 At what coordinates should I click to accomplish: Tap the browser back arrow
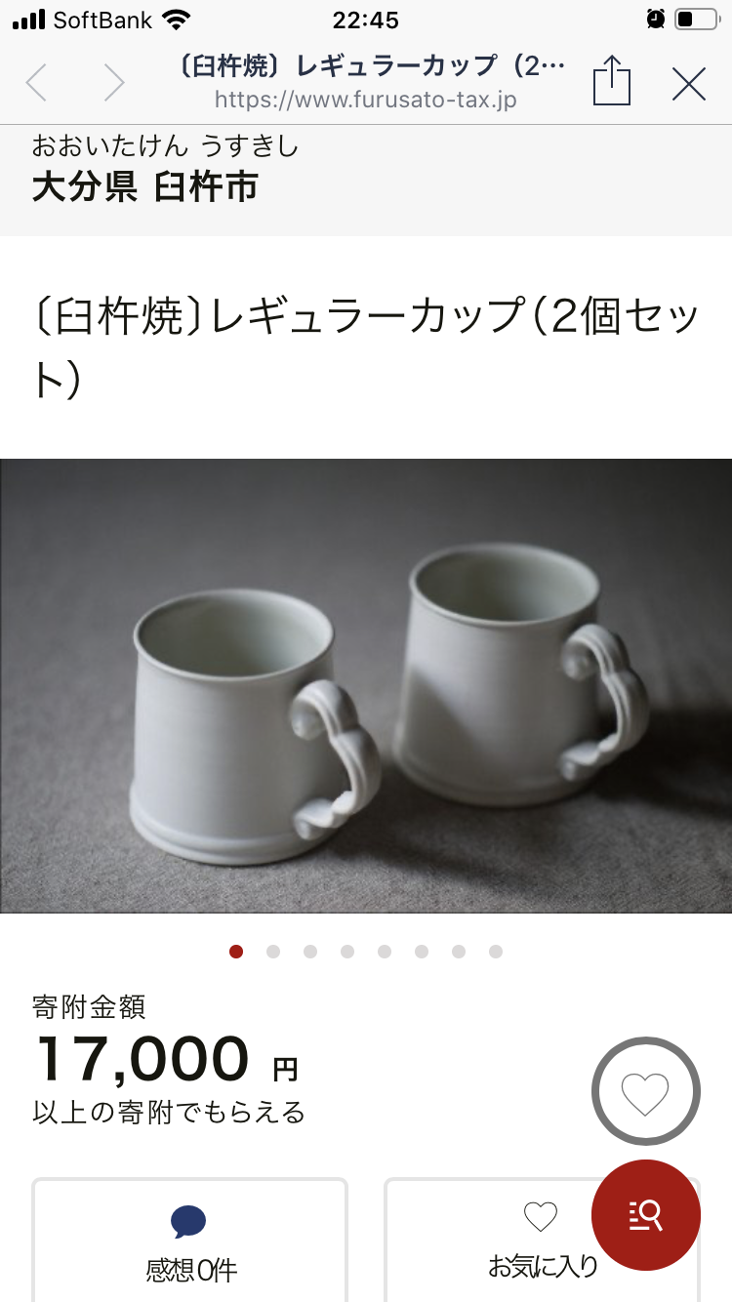click(36, 83)
